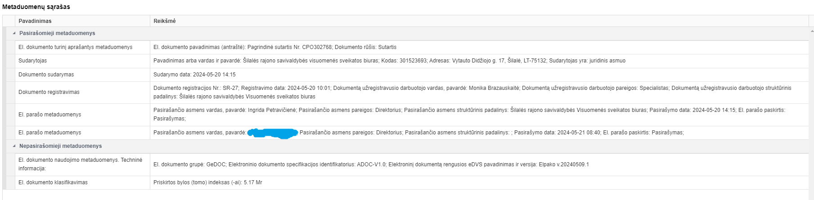Click the Sudarytojas value with Vytauto Didžiojo address

click(x=389, y=61)
